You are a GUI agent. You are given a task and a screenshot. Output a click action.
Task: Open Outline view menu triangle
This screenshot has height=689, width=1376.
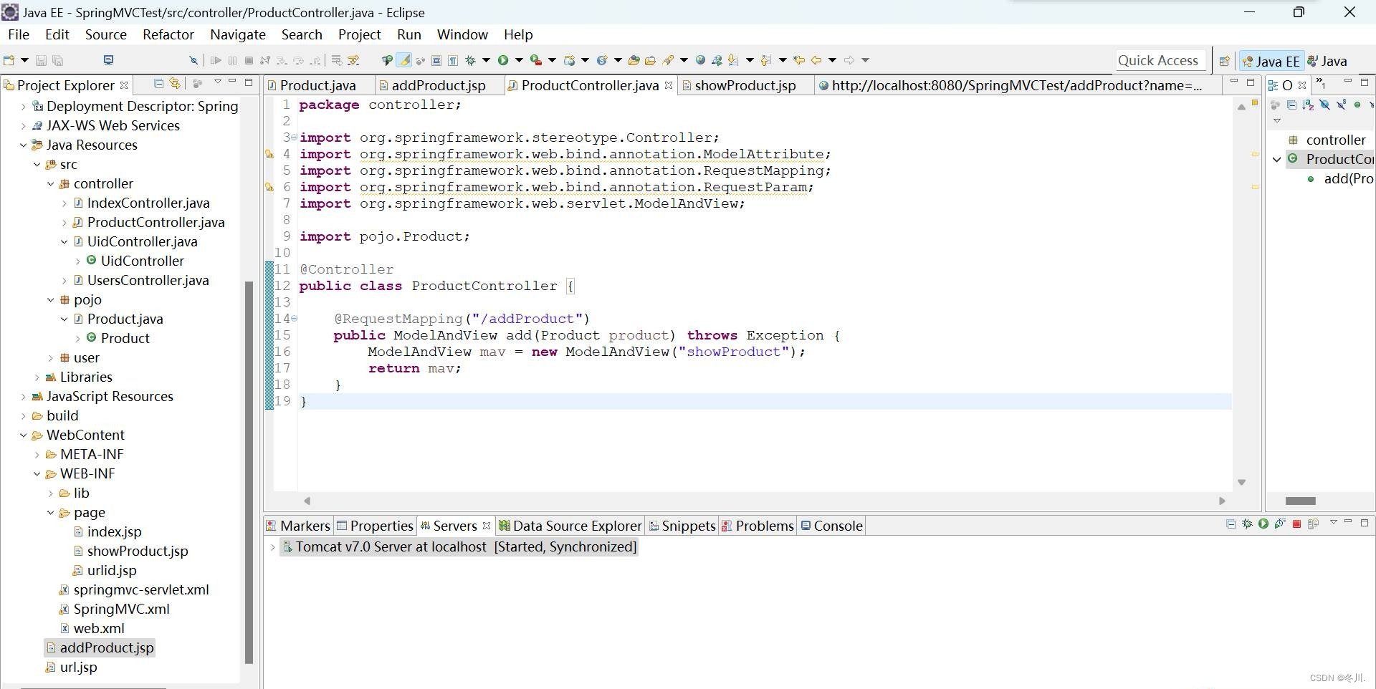(1277, 120)
